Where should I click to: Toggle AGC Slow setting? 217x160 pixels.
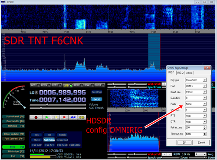[x=49, y=140]
